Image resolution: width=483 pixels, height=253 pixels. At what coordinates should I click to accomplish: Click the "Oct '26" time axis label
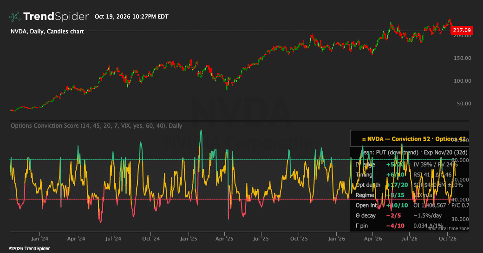point(448,239)
